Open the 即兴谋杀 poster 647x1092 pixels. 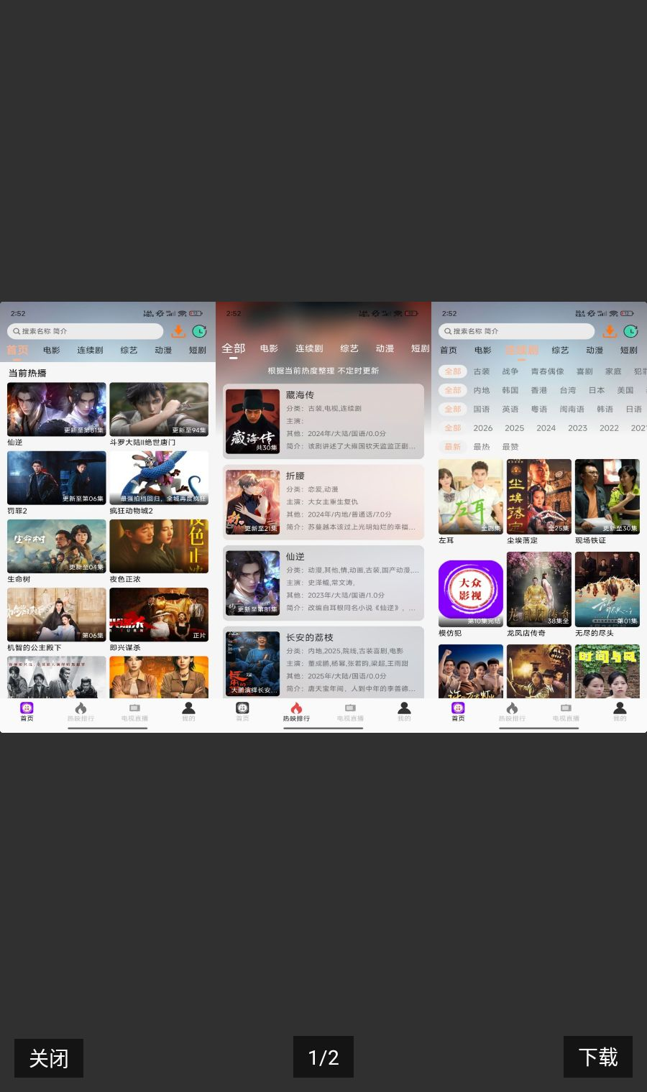[x=159, y=614]
